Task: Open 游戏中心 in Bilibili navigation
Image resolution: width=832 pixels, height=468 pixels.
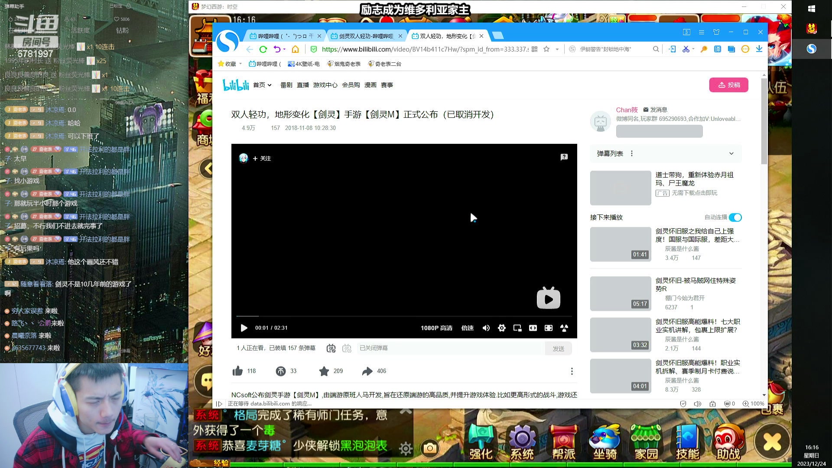Action: pyautogui.click(x=325, y=85)
